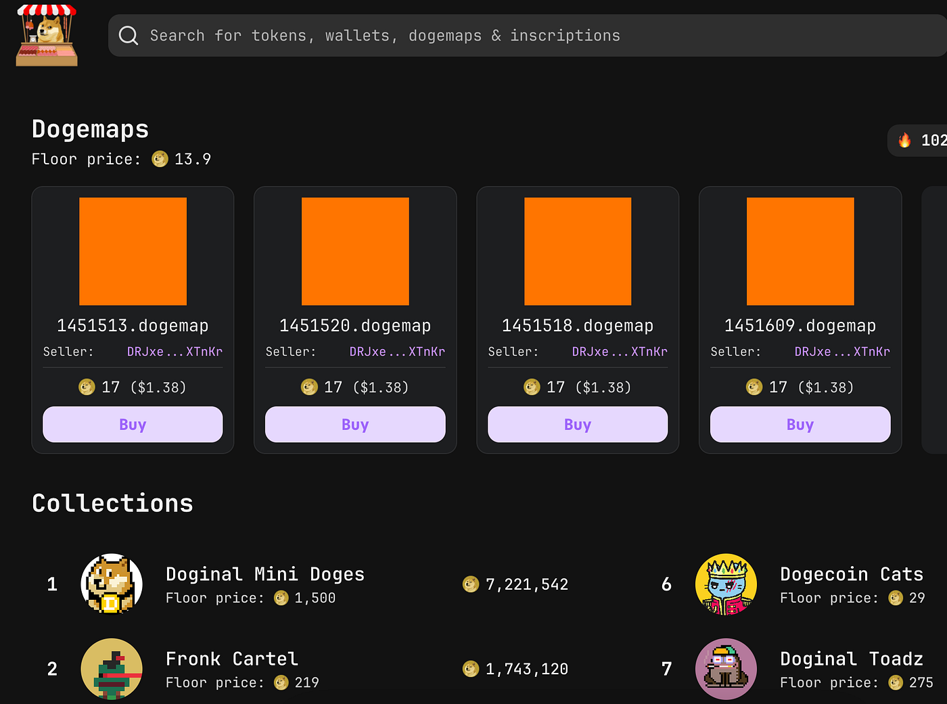Click the Doge market stall logo

(47, 35)
